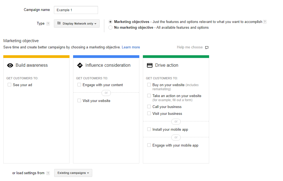The width and height of the screenshot is (283, 181).
Task: Check the See your ad checkbox
Action: (x=9, y=85)
